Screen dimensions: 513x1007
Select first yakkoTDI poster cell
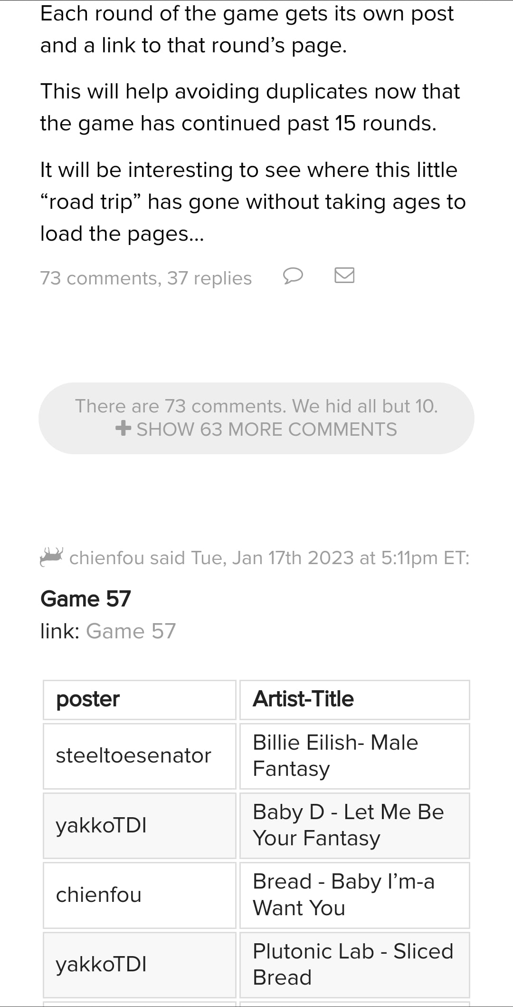139,825
